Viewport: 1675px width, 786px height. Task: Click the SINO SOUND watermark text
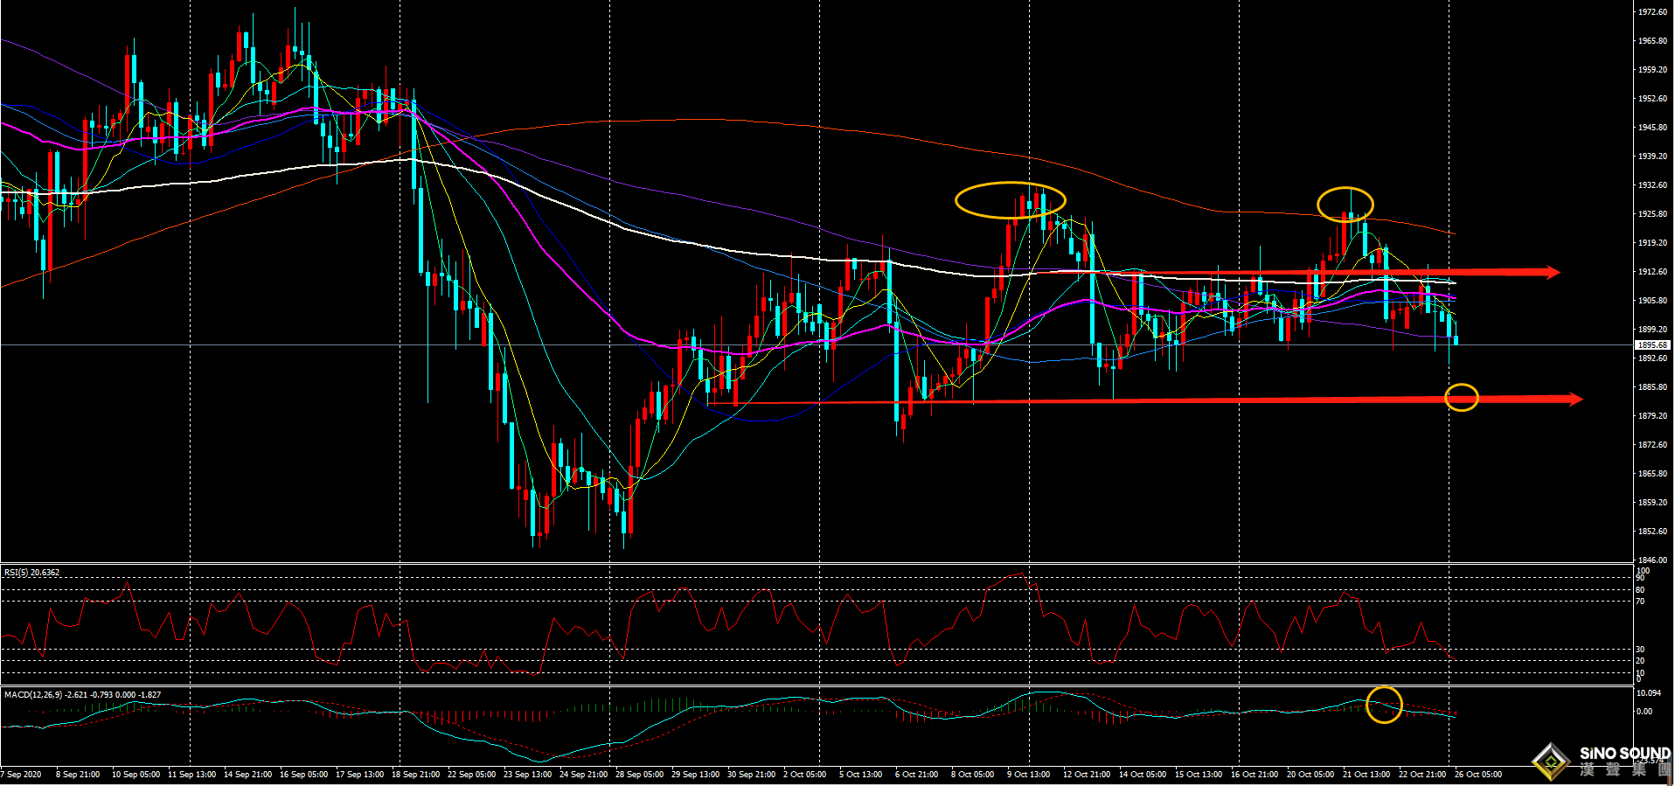1624,754
